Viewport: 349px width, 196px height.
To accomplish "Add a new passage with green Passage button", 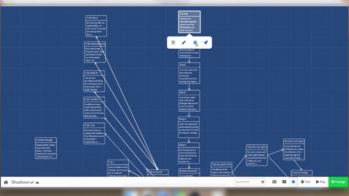I will point(338,182).
